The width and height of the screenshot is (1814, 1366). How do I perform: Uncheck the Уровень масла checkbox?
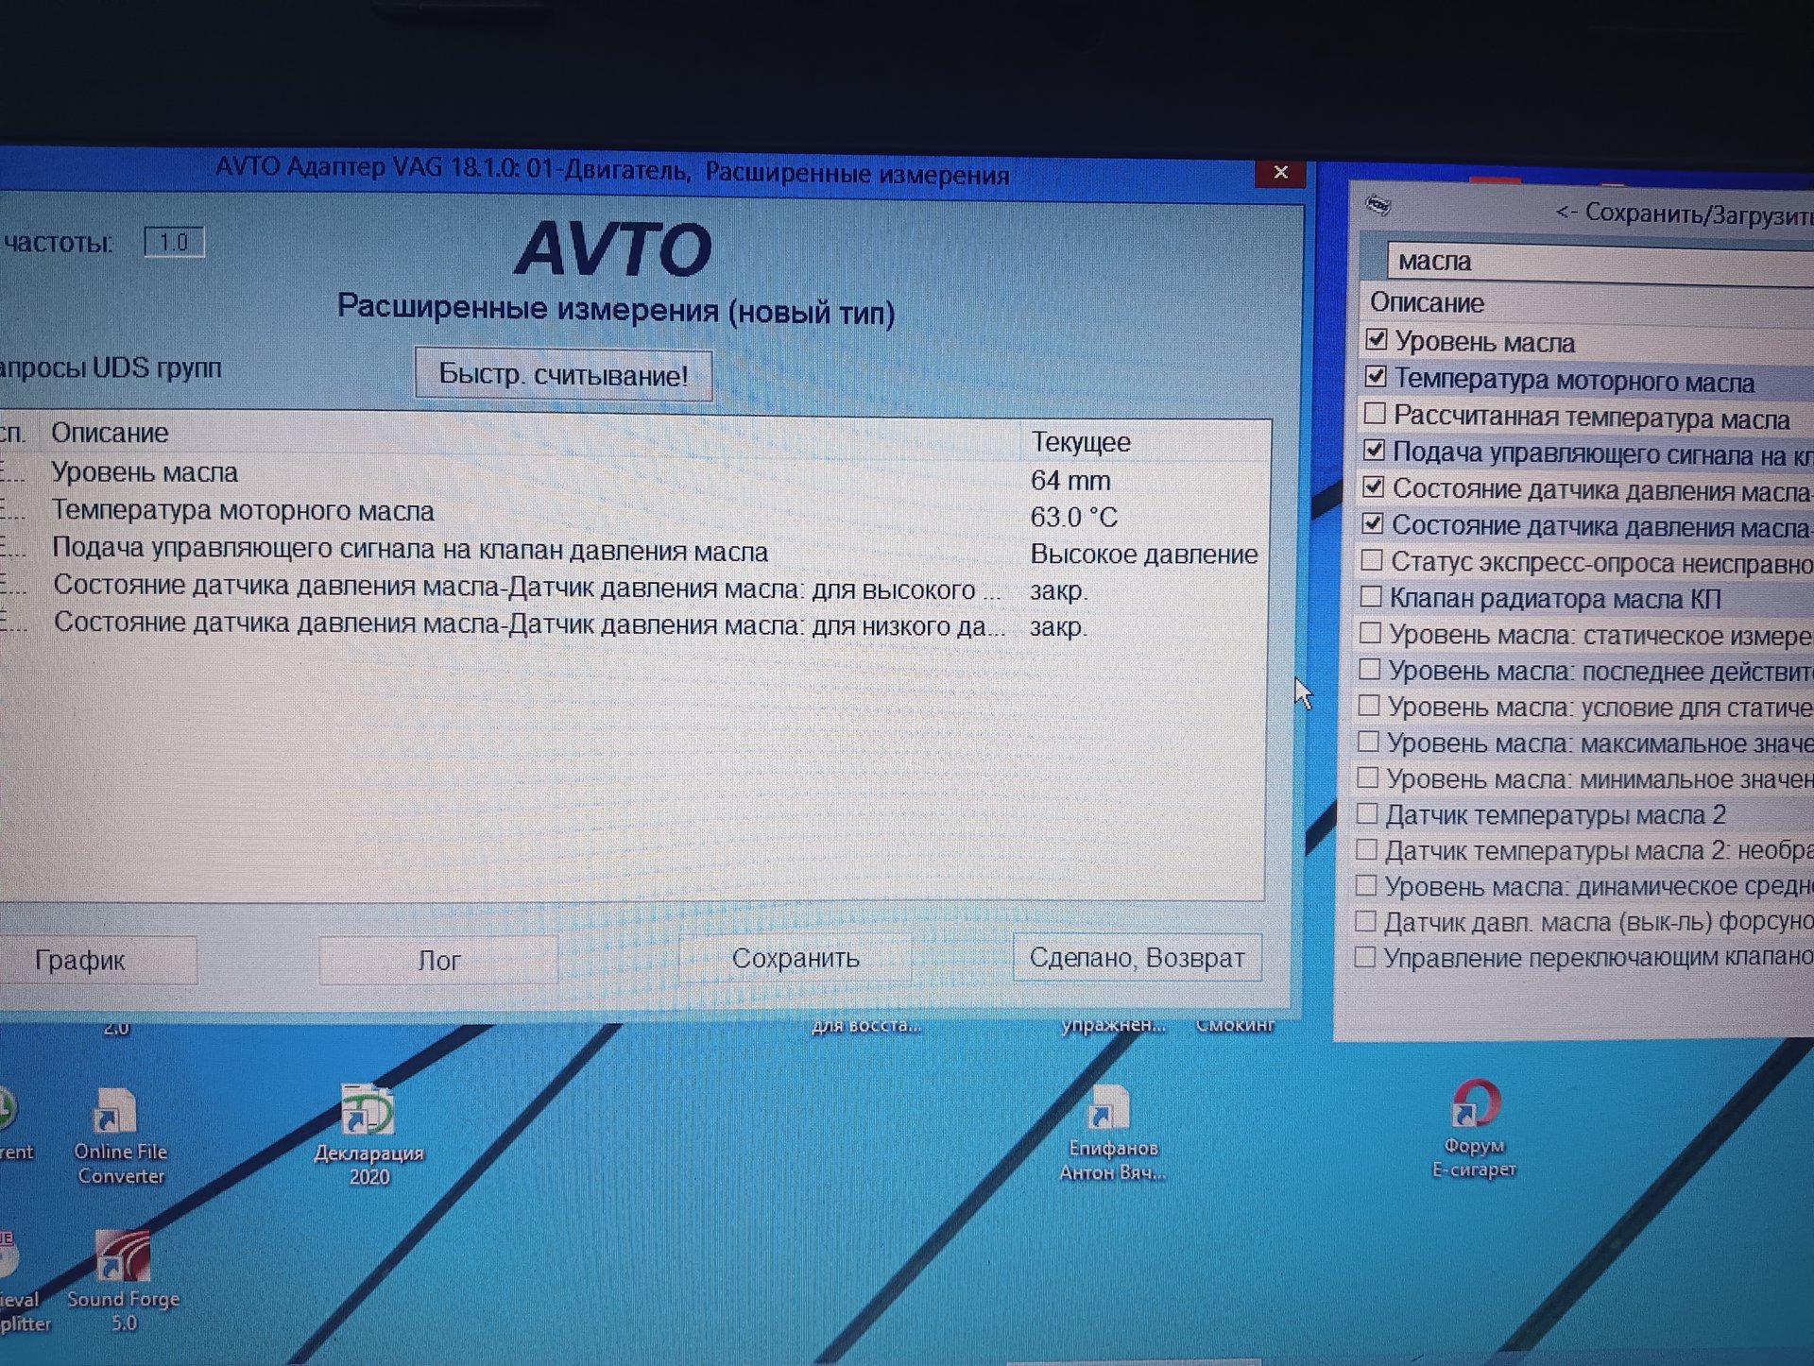pos(1377,339)
